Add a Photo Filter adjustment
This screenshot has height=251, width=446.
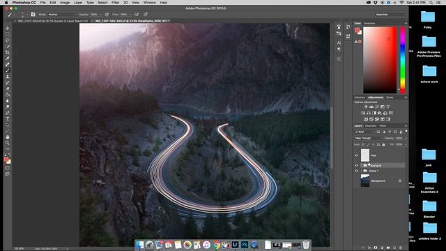point(380,113)
